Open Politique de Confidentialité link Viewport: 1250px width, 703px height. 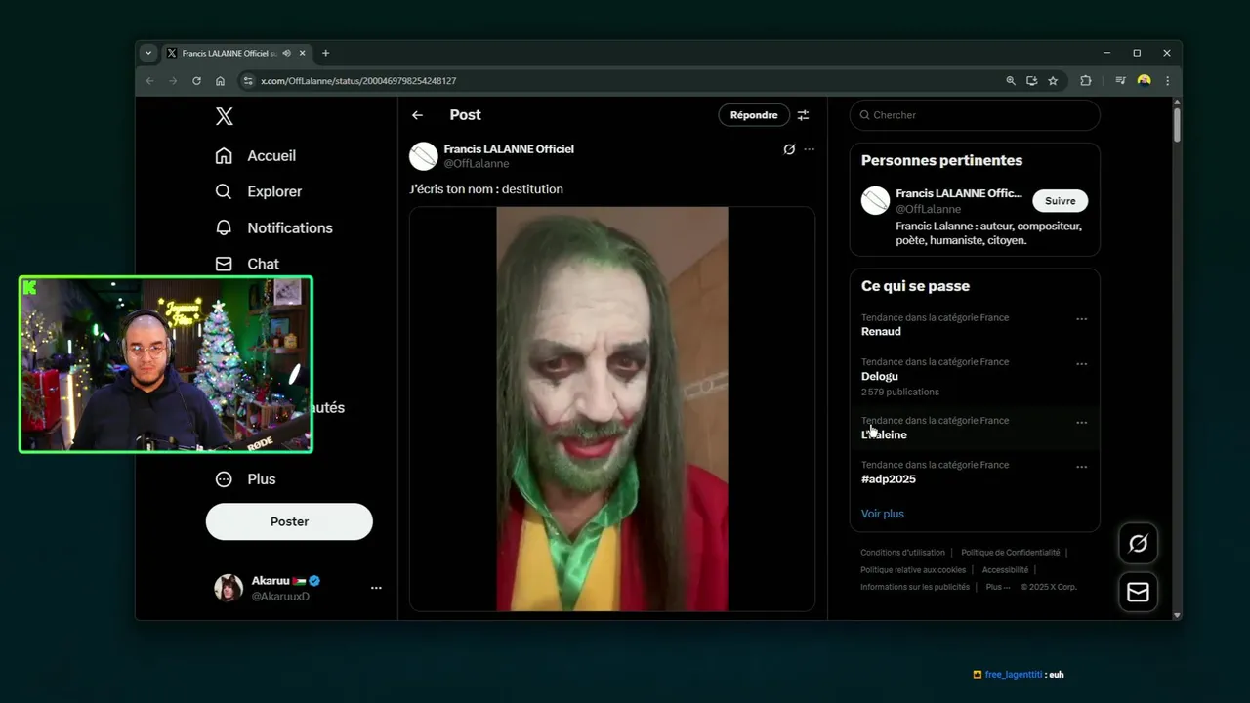coord(1010,553)
